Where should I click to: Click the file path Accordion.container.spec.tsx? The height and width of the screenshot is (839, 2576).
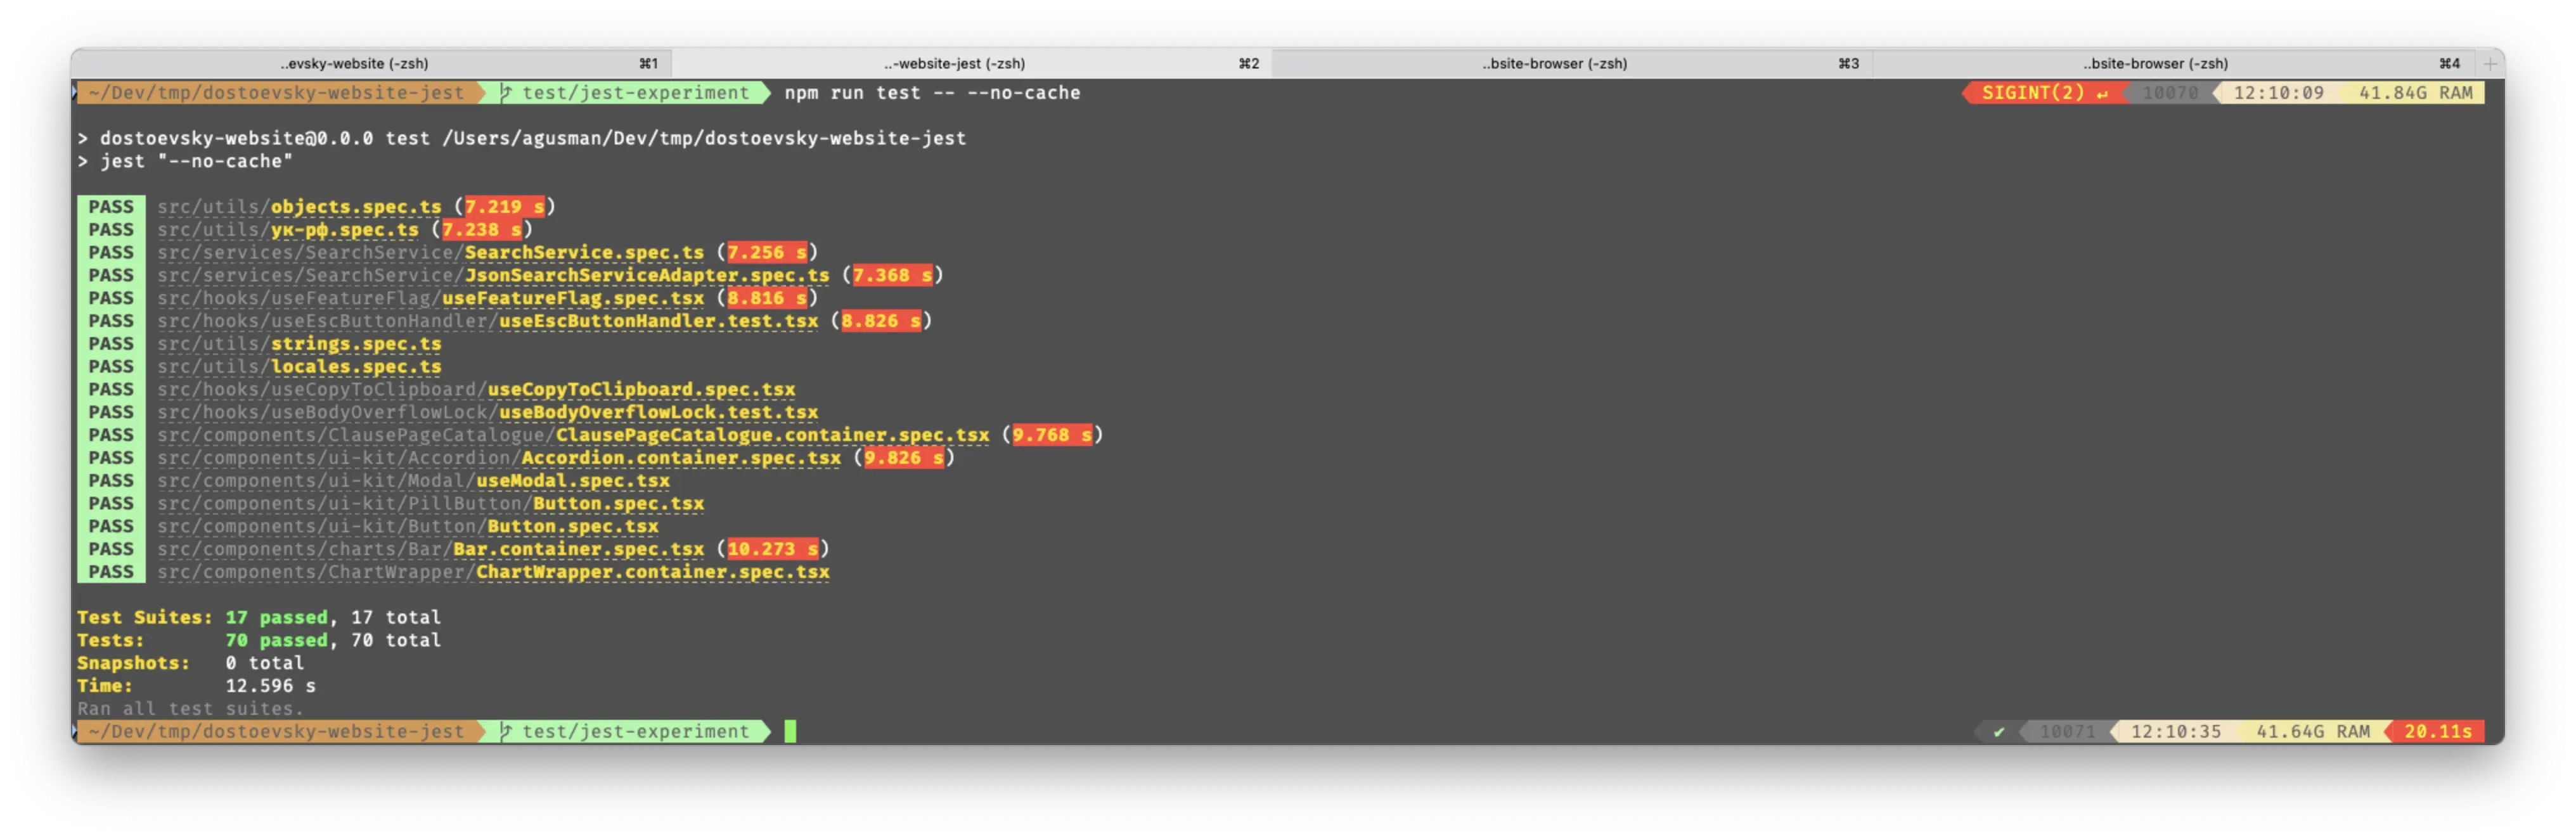499,458
